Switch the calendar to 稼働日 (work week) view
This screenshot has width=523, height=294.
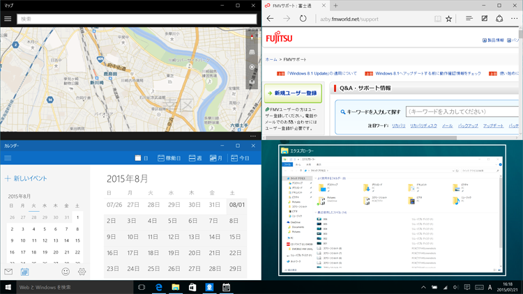[x=169, y=158]
